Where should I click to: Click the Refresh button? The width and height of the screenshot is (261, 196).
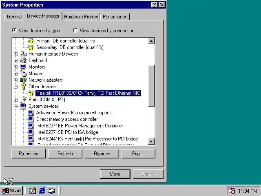pyautogui.click(x=65, y=154)
